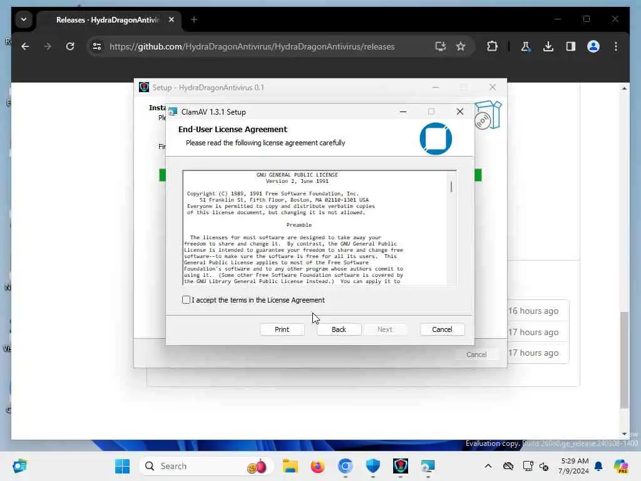
Task: Switch to HydraDragonAntivirus installer taskbar icon
Action: coord(401,466)
